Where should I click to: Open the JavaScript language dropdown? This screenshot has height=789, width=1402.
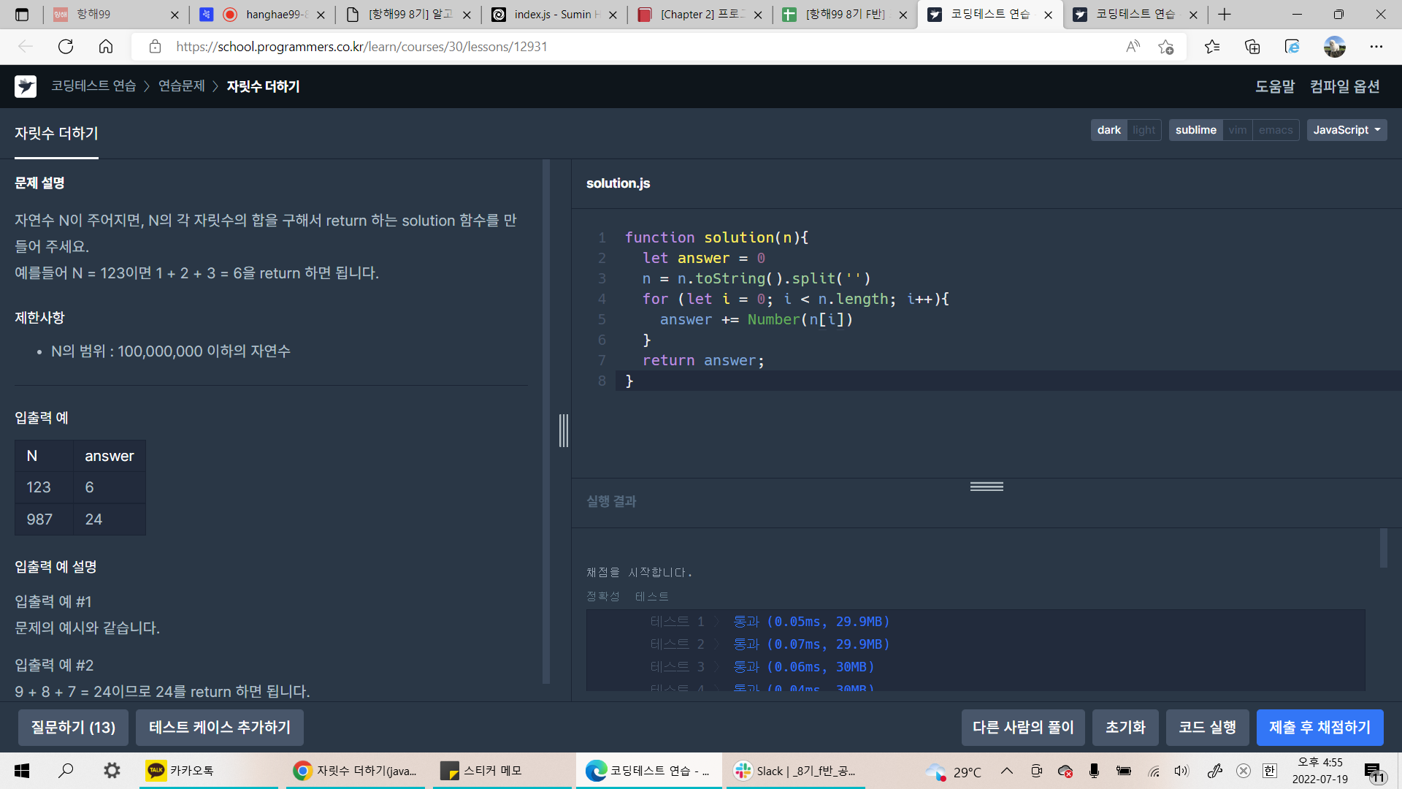tap(1346, 130)
